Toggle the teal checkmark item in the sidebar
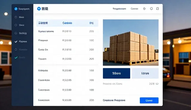Viewport: 191px width, 110px height. (x=16, y=58)
